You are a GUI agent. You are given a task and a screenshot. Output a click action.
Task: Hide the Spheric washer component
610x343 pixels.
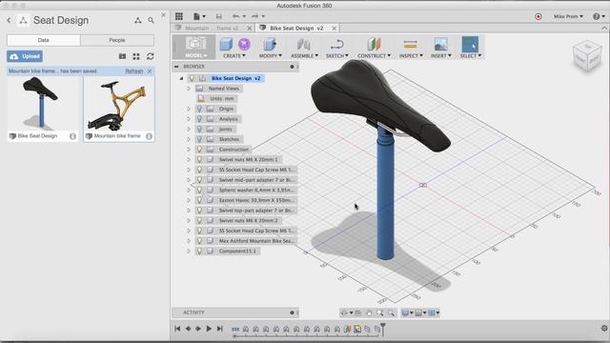(199, 191)
